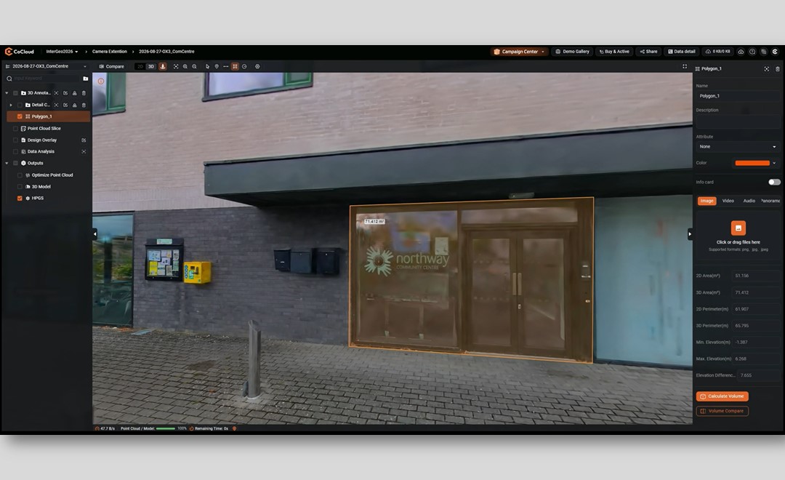The image size is (785, 480).
Task: Delete the 3D Annotations group
Action: (x=84, y=93)
